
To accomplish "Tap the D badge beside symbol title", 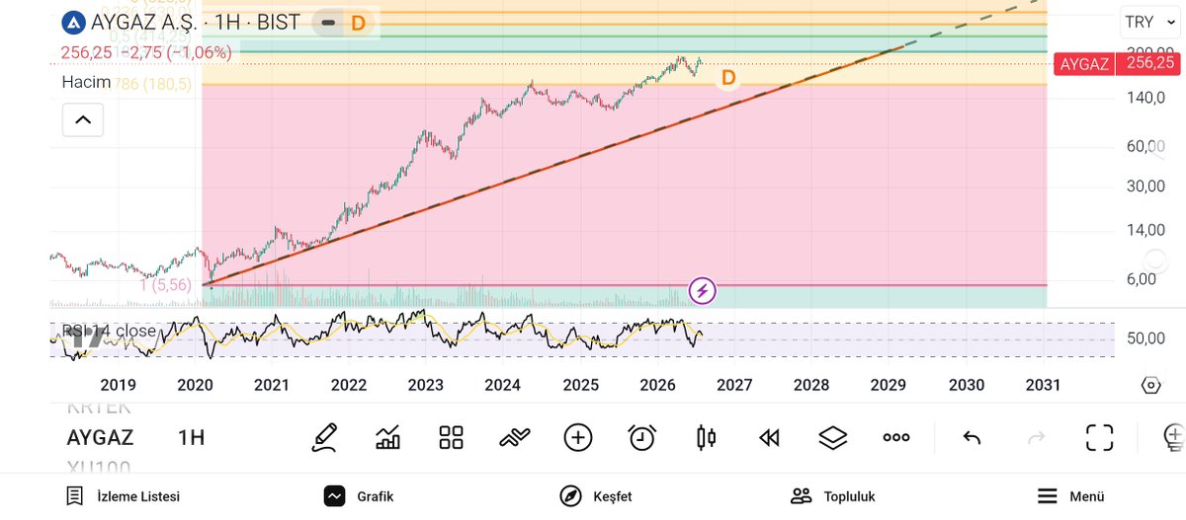I will (358, 22).
